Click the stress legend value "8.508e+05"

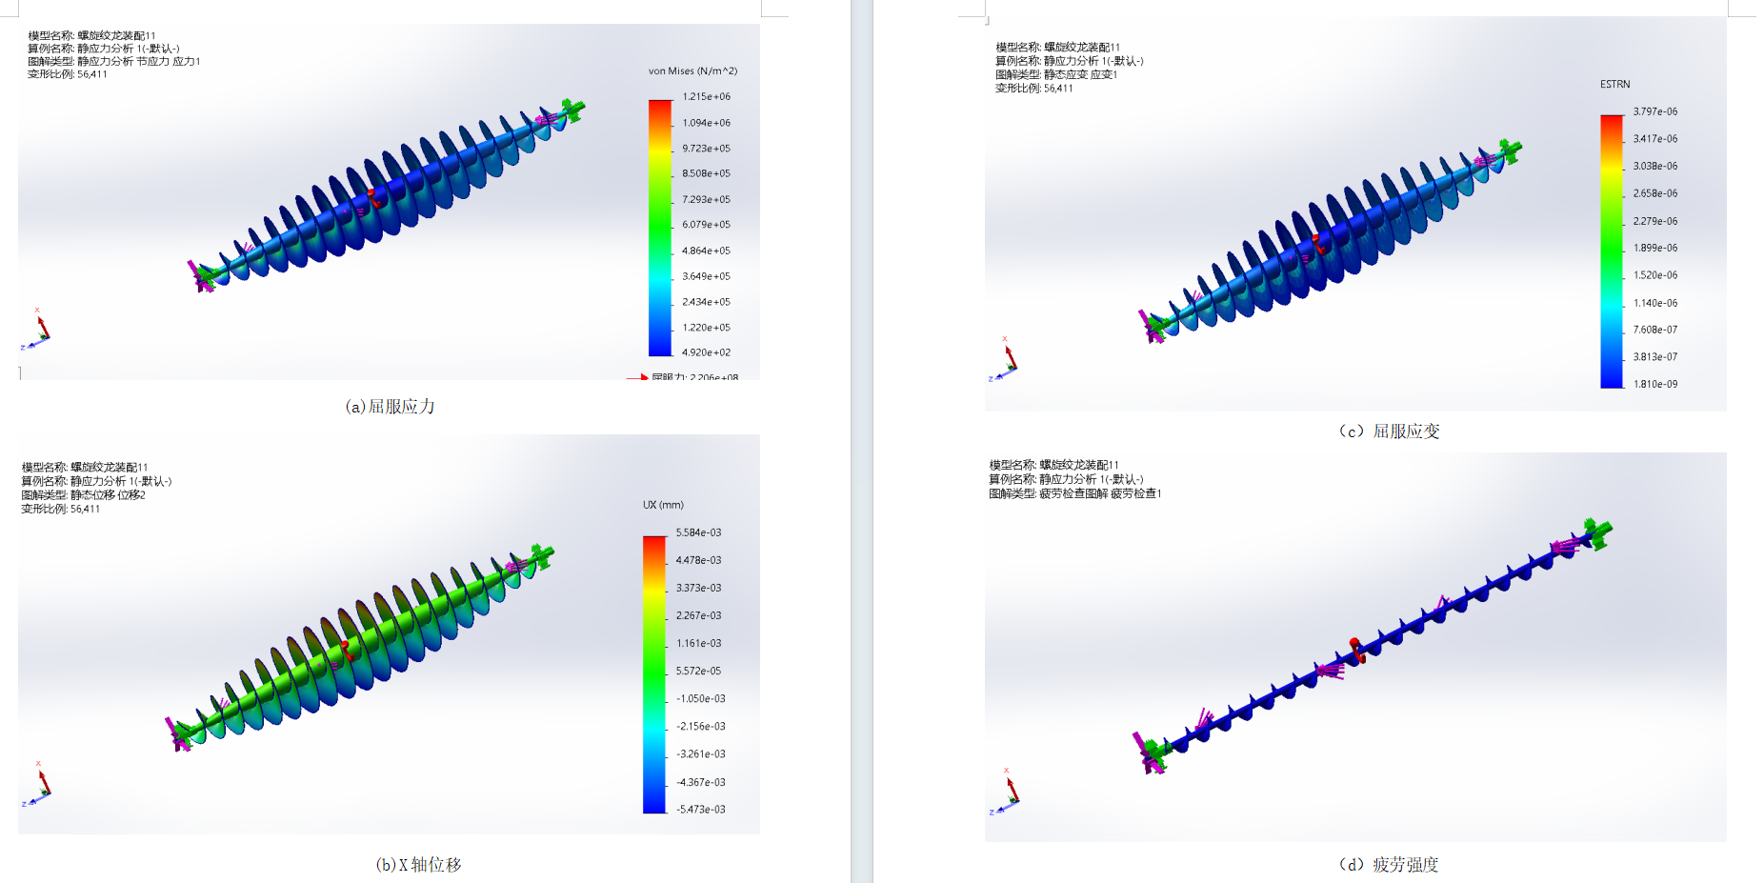coord(707,173)
